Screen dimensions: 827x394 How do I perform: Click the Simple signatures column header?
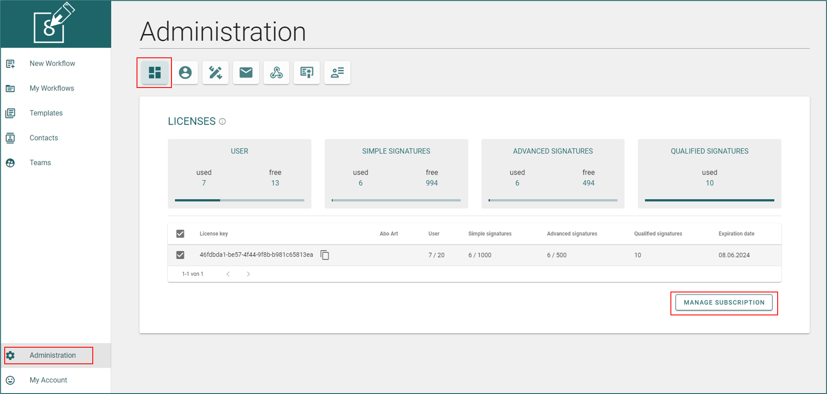[490, 234]
